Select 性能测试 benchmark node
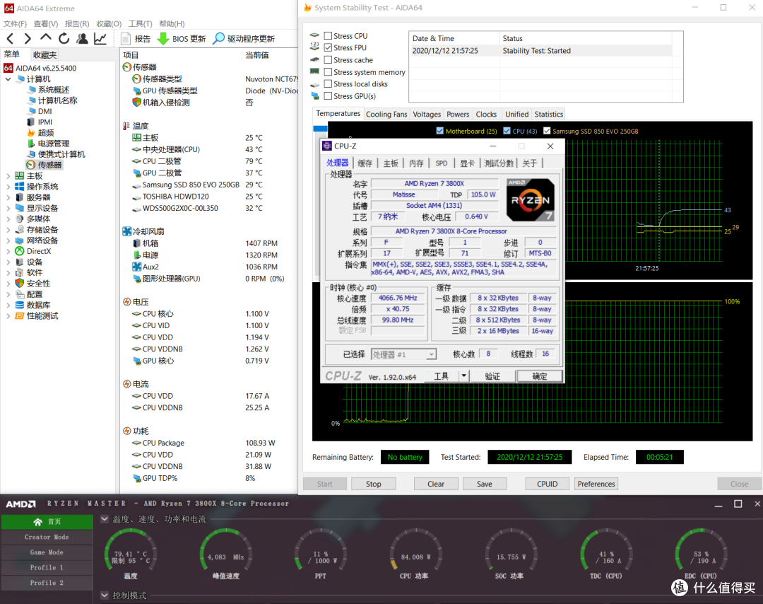This screenshot has height=604, width=763. point(42,315)
